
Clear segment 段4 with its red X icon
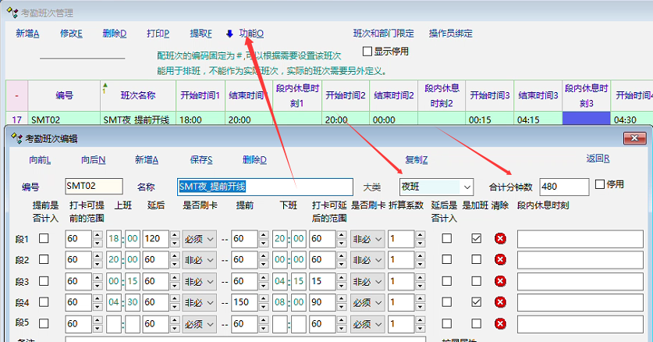tap(500, 302)
